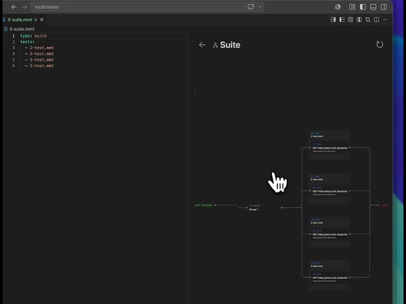Screen dimensions: 406x304
Task: Click the START TRIGGER output connector dot
Action: coord(215,205)
